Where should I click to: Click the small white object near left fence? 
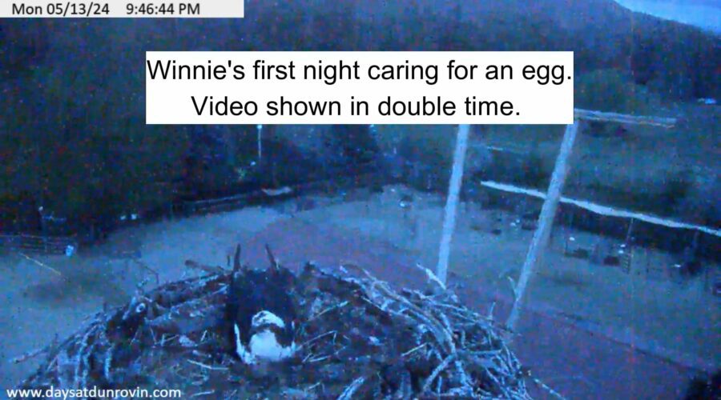70,250
